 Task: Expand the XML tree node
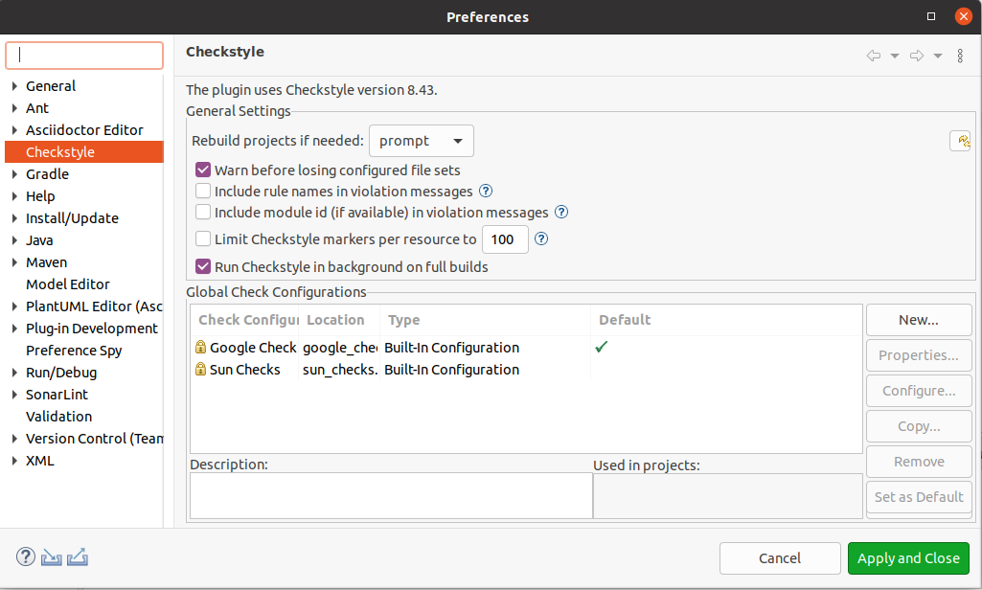[14, 461]
